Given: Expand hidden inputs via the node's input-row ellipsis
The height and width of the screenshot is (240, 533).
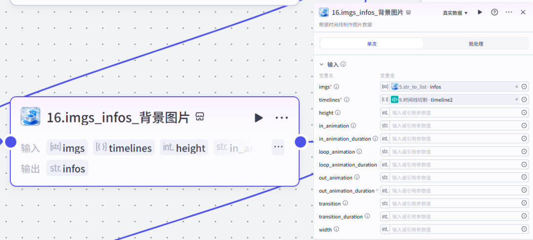Looking at the screenshot, I should pyautogui.click(x=278, y=147).
